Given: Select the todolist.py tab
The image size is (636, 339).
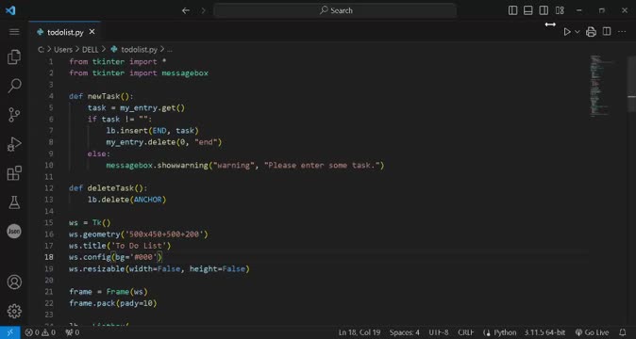Looking at the screenshot, I should click(65, 32).
